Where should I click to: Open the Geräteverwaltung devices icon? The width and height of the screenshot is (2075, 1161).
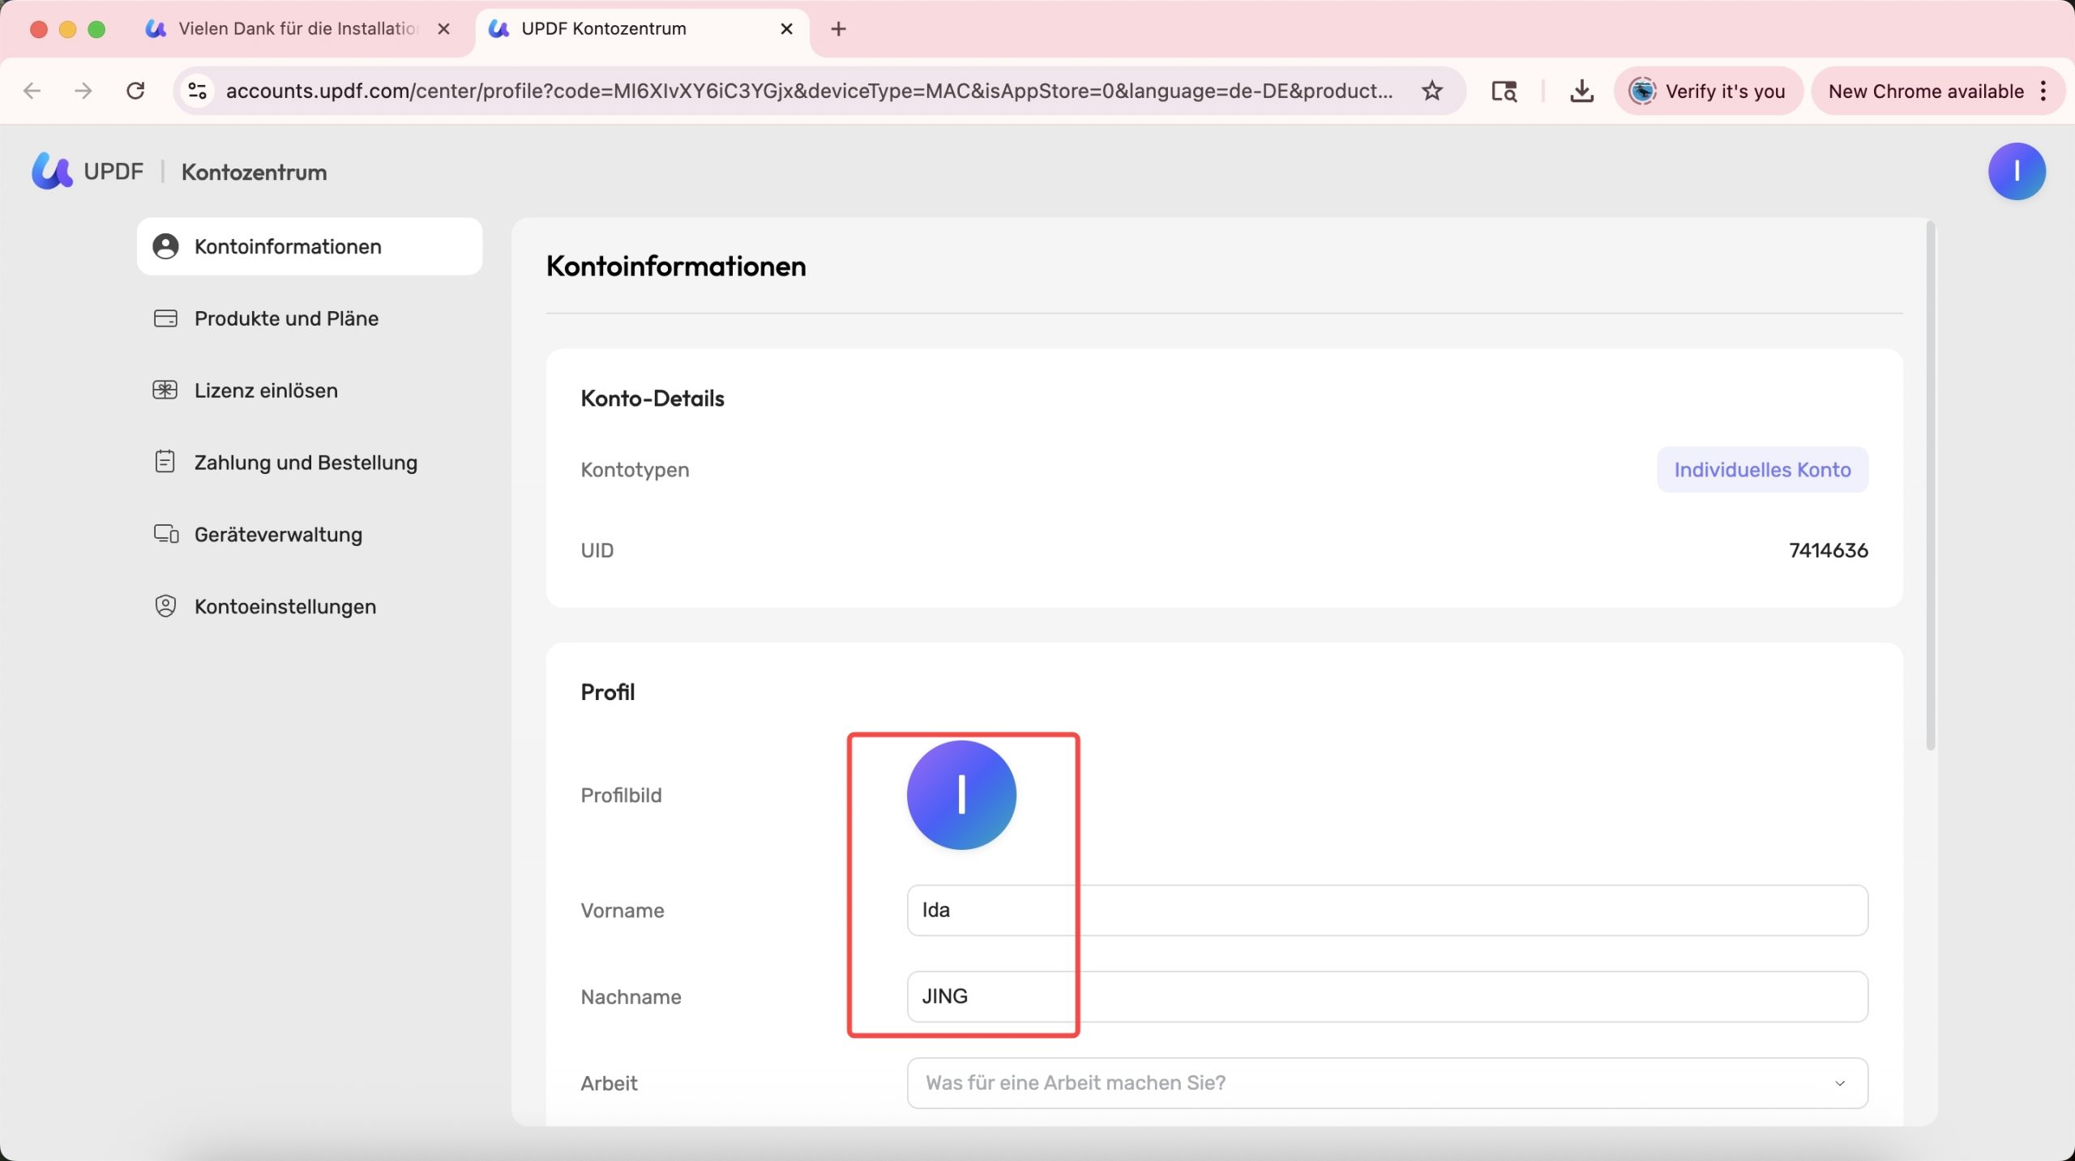pos(166,535)
